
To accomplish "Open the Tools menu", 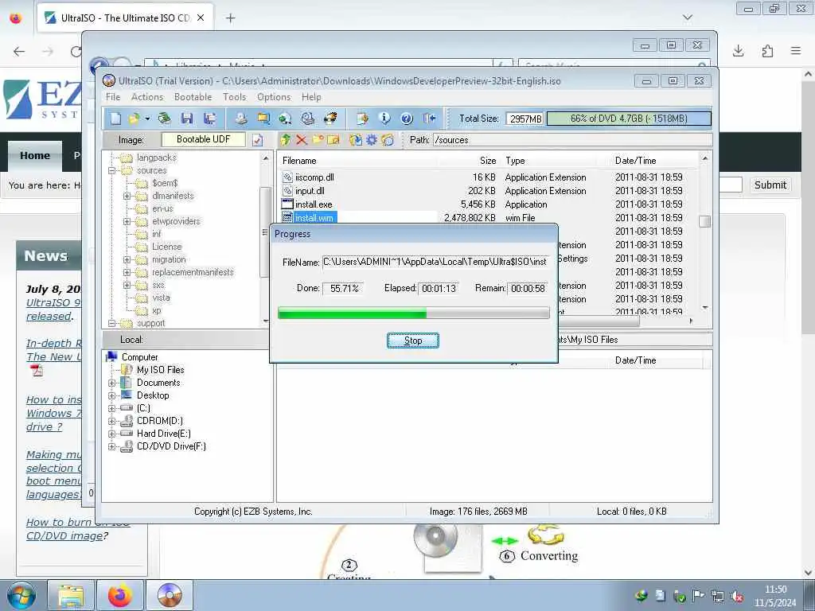I will [x=235, y=97].
